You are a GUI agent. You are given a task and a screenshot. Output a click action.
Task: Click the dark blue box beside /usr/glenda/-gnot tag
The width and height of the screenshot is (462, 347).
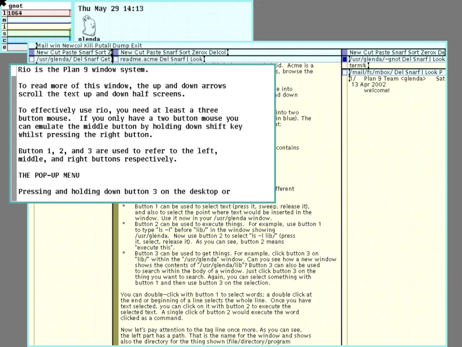pyautogui.click(x=345, y=59)
